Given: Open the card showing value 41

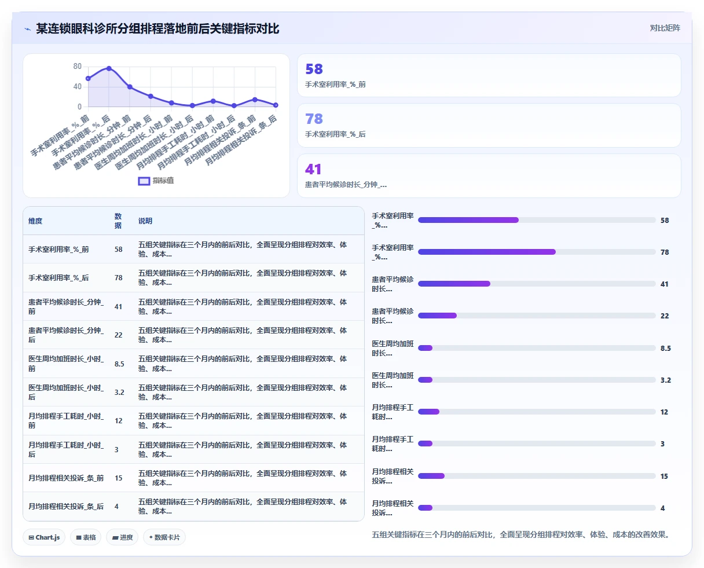Looking at the screenshot, I should (489, 175).
